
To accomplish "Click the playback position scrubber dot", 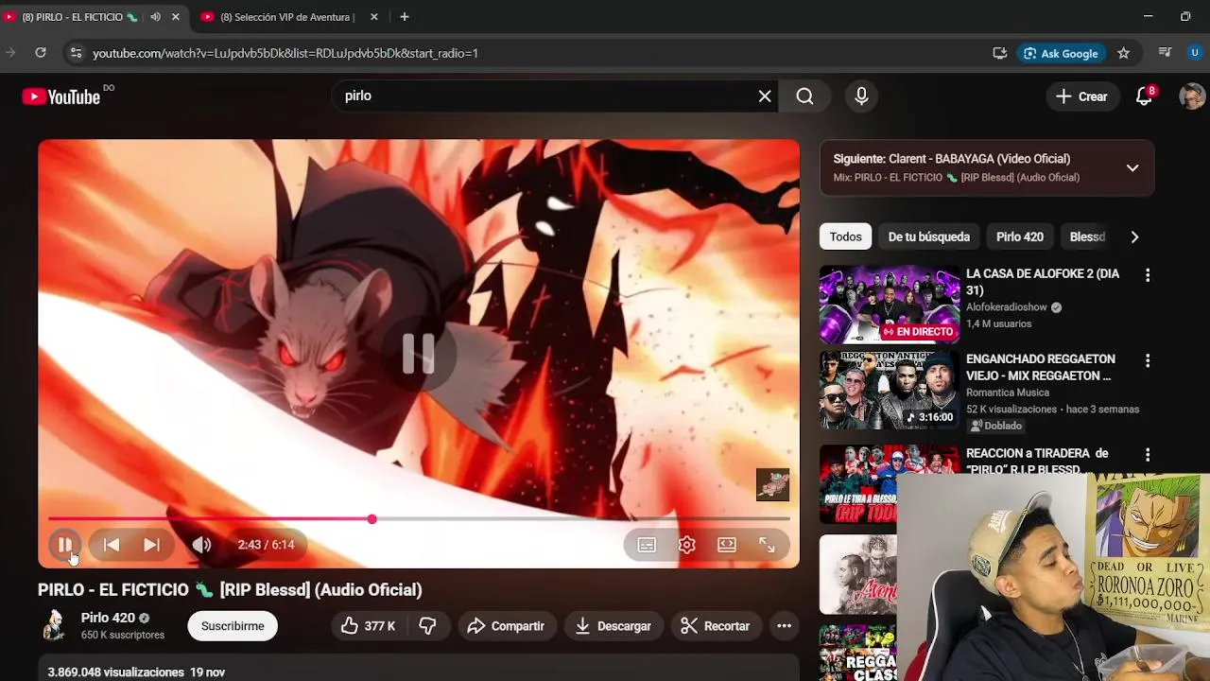I will (372, 519).
